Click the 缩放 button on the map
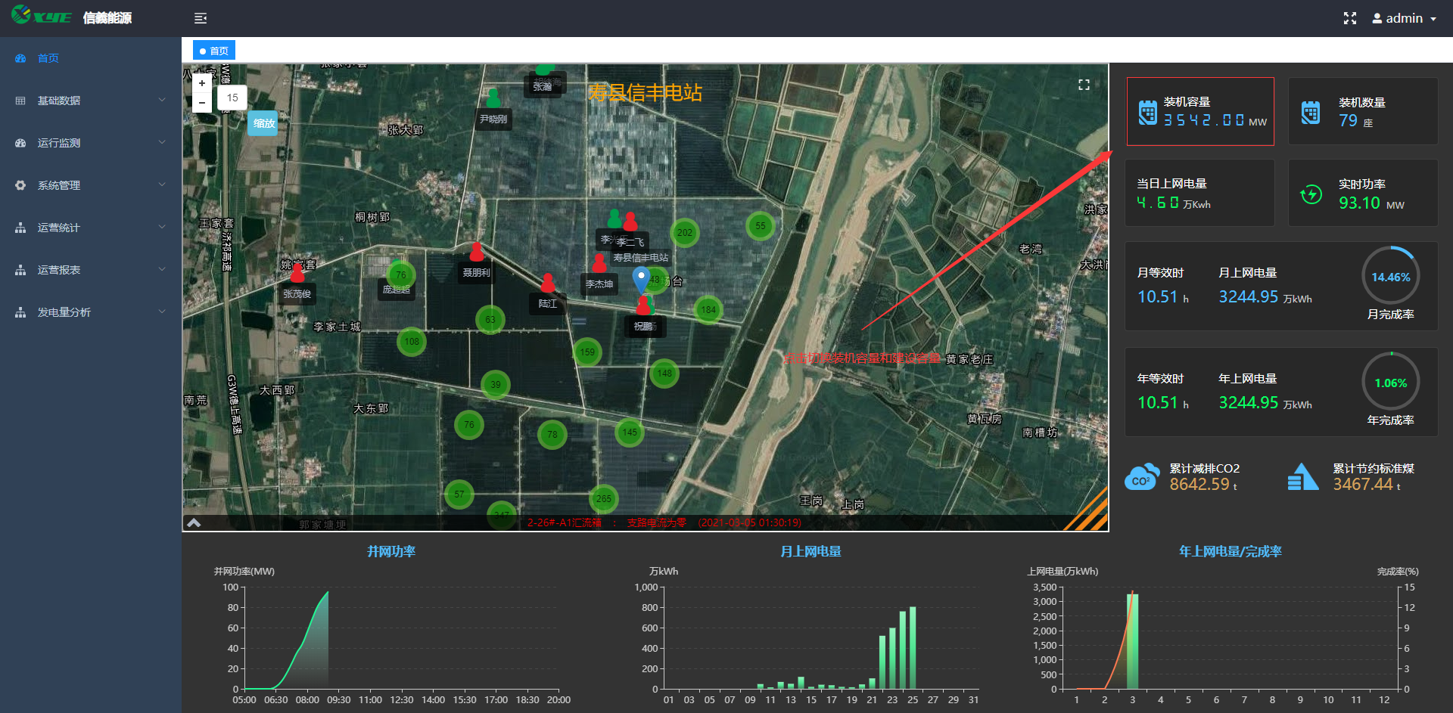This screenshot has width=1453, height=713. [263, 123]
